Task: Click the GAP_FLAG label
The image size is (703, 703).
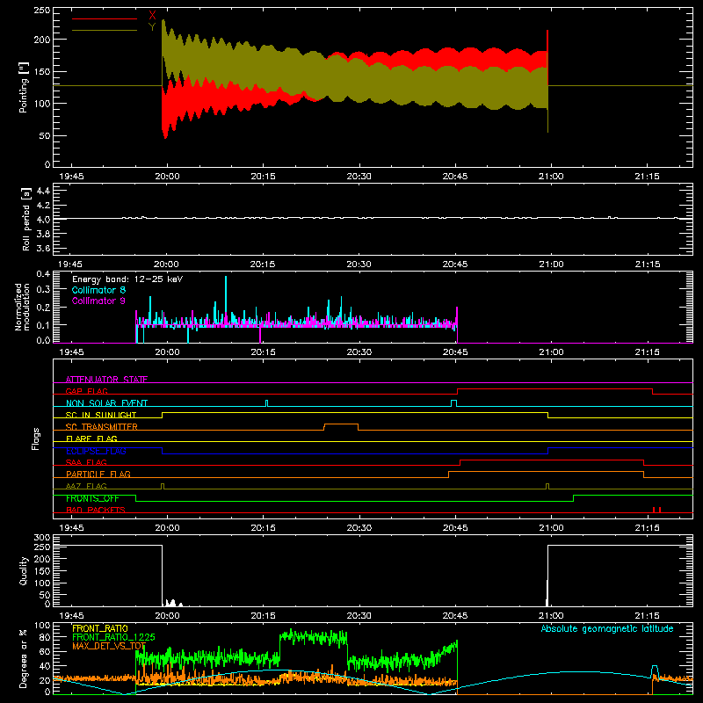Action: pyautogui.click(x=86, y=391)
